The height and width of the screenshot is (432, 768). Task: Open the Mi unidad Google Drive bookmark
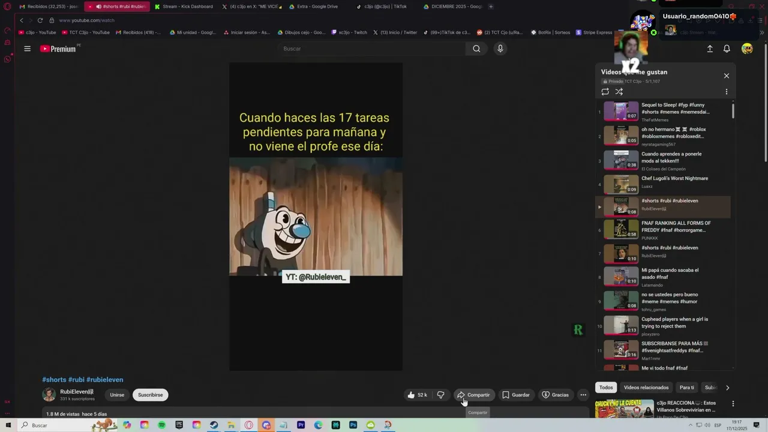[193, 32]
